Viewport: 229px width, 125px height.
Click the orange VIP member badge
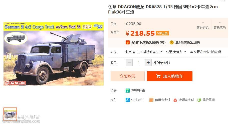tap(162, 33)
